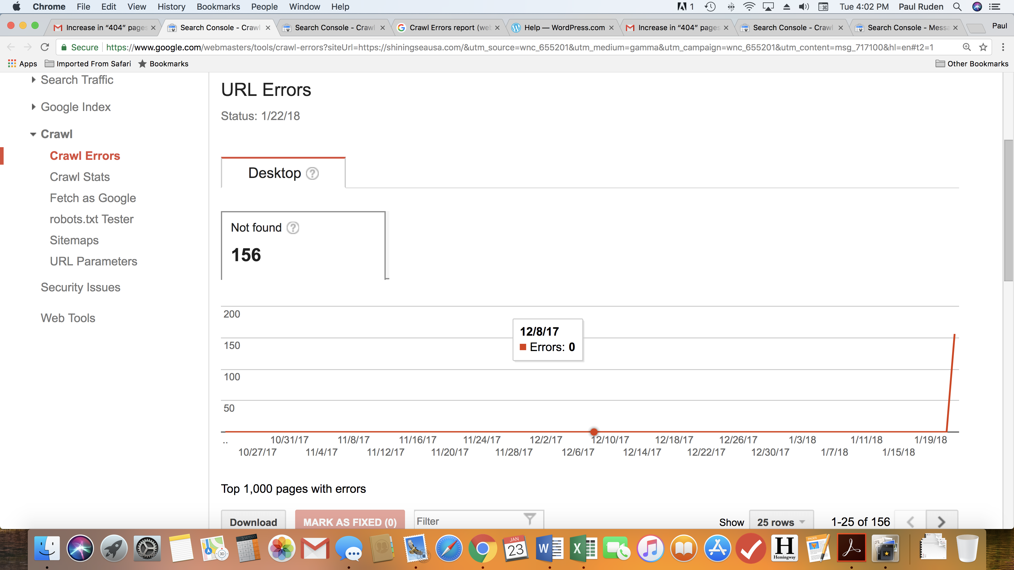Open Crawl Stats in sidebar

(x=79, y=177)
